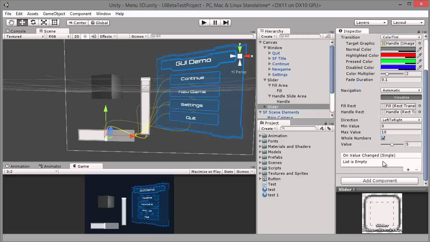Click the Step frame button
This screenshot has height=242, width=430.
pyautogui.click(x=226, y=23)
